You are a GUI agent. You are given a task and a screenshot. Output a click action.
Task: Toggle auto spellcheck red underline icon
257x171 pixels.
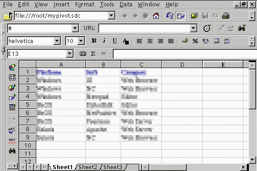12,141
